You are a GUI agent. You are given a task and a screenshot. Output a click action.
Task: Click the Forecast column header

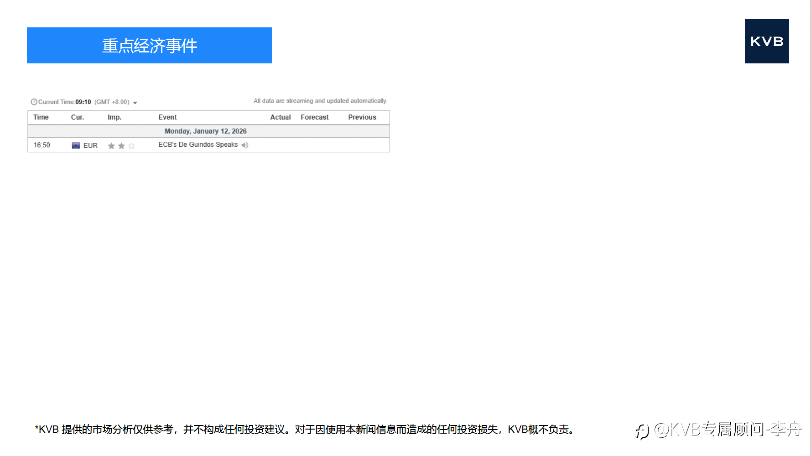[315, 117]
